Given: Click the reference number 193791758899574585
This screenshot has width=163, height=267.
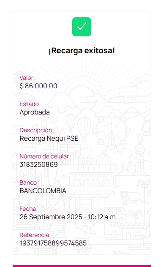Looking at the screenshot, I should [x=53, y=243].
